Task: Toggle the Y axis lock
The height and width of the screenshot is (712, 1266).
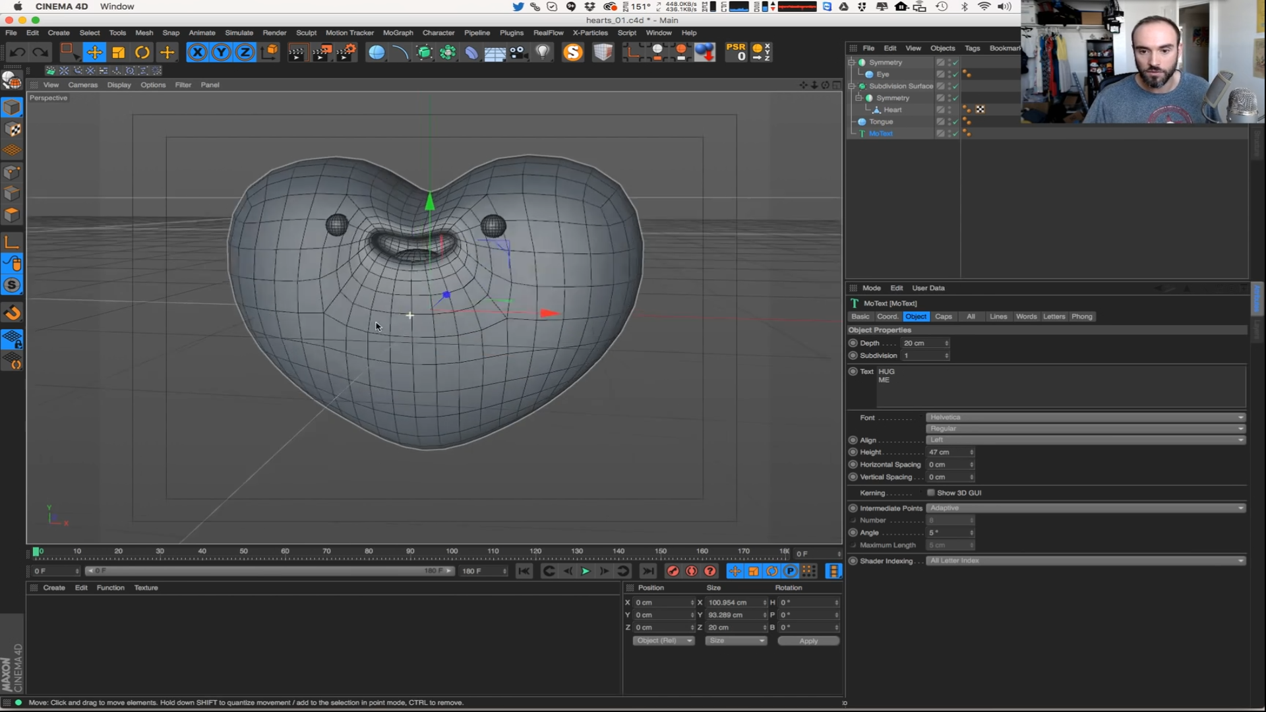Action: 222,53
